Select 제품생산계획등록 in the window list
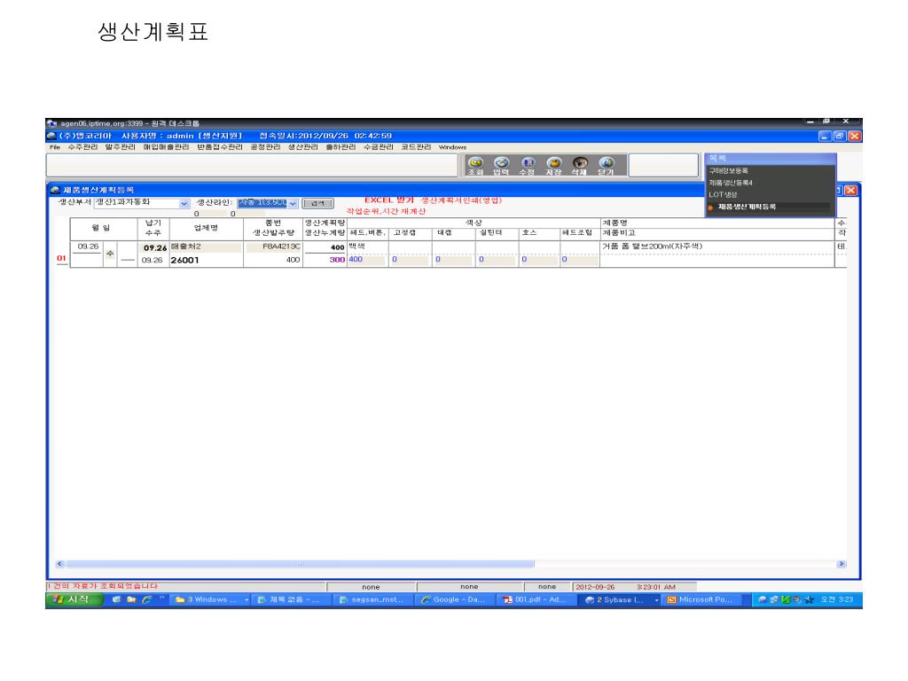This screenshot has width=908, height=681. pos(747,207)
